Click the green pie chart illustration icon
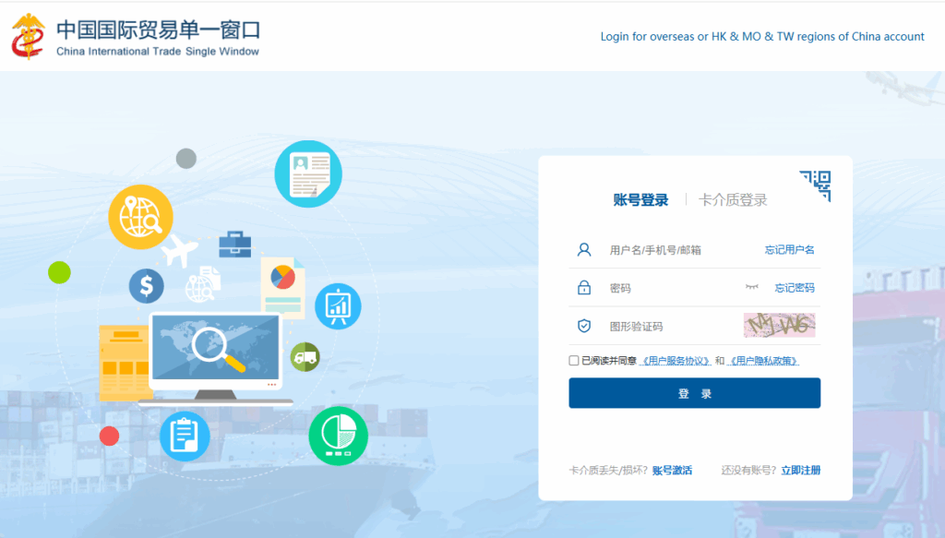The height and width of the screenshot is (538, 945). tap(339, 435)
